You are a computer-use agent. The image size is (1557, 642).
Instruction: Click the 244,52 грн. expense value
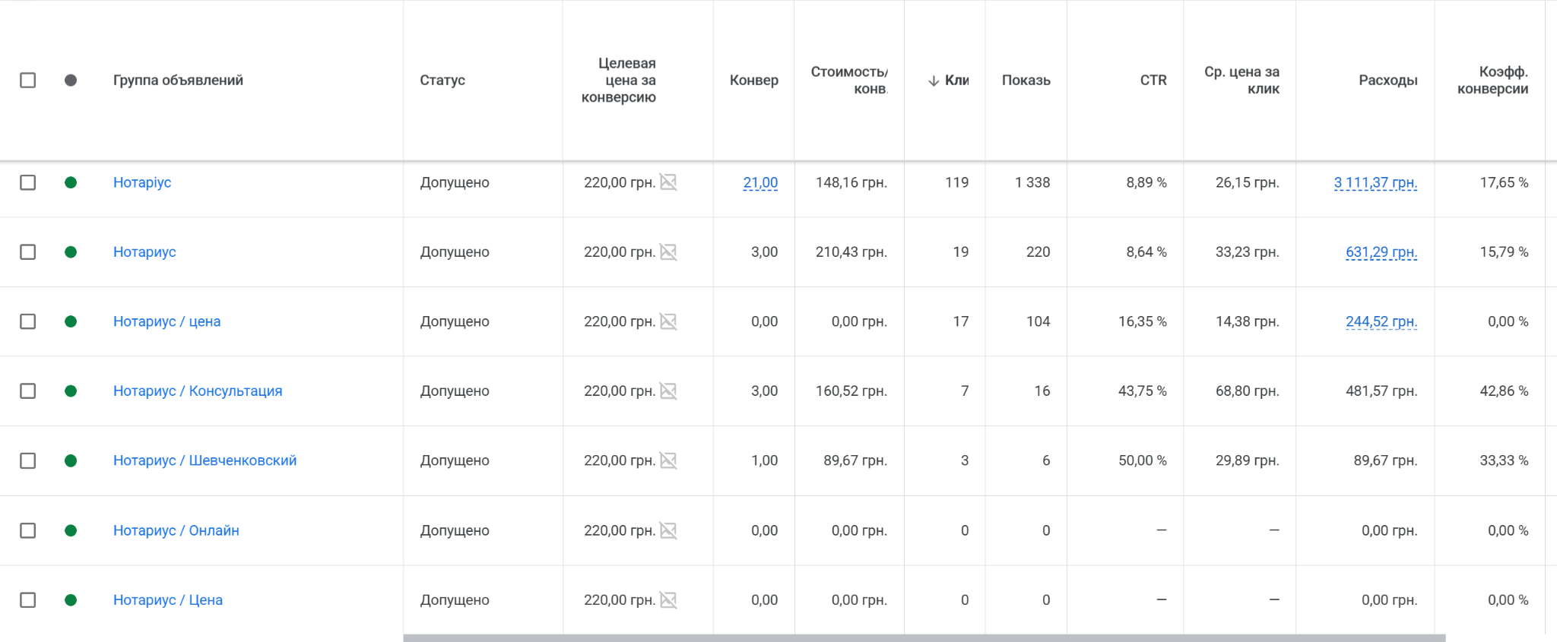click(1381, 321)
